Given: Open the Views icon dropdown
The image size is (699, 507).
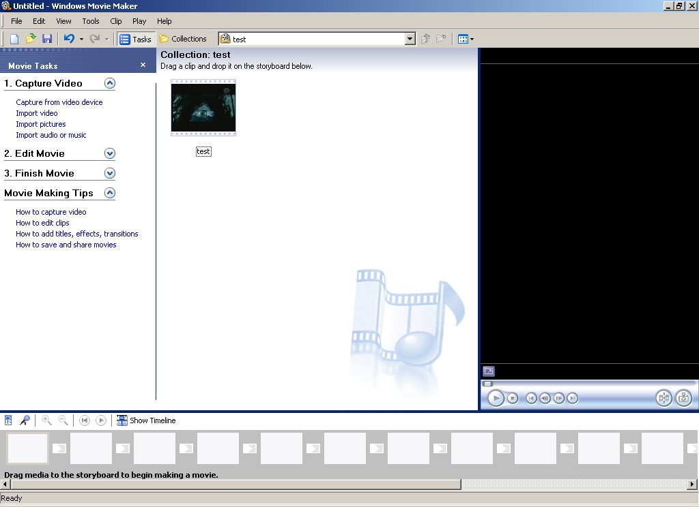Looking at the screenshot, I should click(x=466, y=39).
